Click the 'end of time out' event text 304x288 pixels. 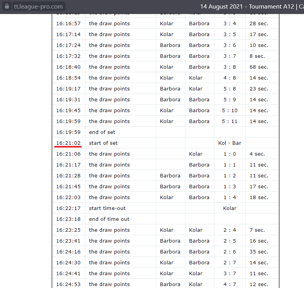coord(109,219)
